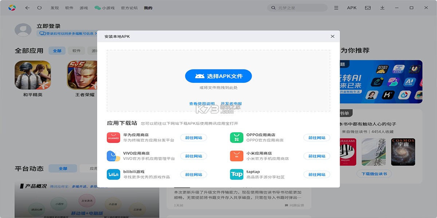Click the OPPO应用商店 name text
Screen dimensions: 437x218
point(261,135)
